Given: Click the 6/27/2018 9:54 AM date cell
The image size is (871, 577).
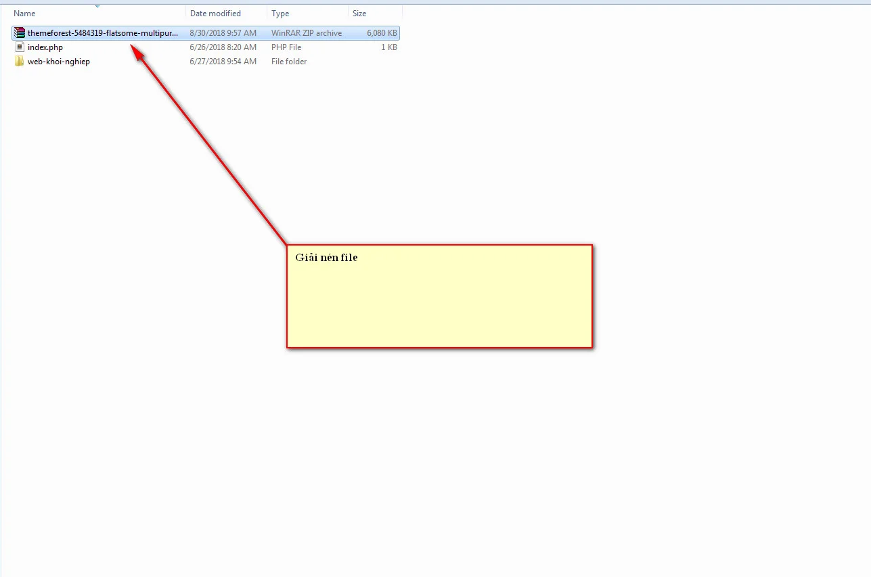Looking at the screenshot, I should pyautogui.click(x=223, y=62).
